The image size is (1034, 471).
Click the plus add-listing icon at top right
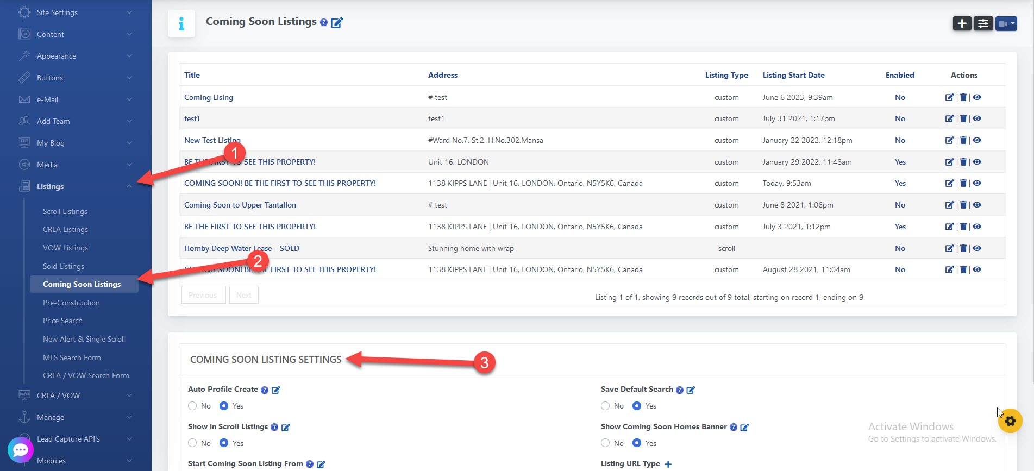tap(962, 23)
